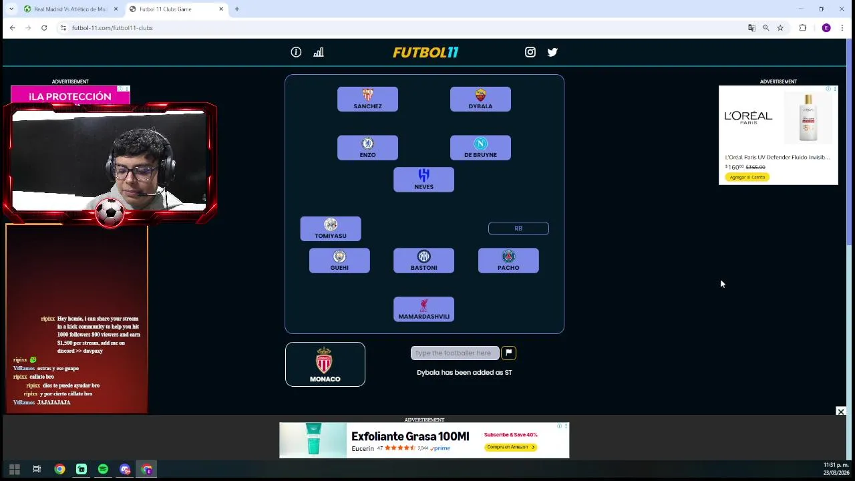Open Chrome from the taskbar
Viewport: 855px width, 481px height.
coord(59,469)
